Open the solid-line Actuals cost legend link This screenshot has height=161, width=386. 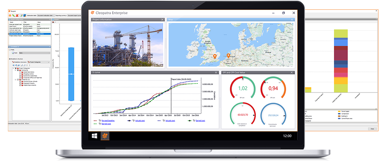click(140, 121)
